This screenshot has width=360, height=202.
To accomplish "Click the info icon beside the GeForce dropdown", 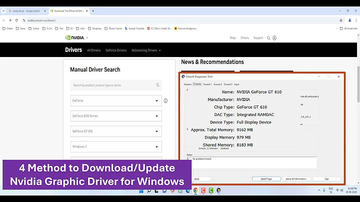I will [x=165, y=101].
